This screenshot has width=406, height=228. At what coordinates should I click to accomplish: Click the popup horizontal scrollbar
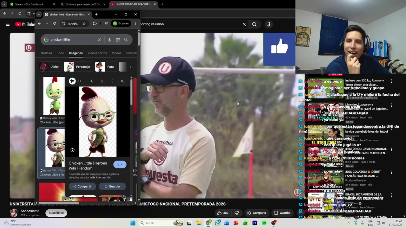pyautogui.click(x=59, y=203)
